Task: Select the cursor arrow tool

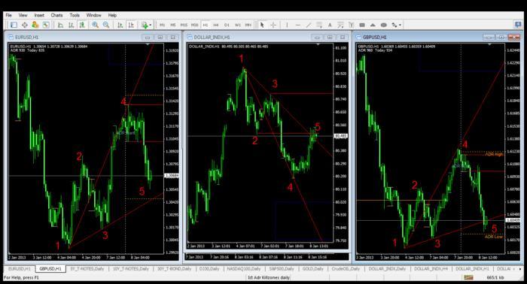Action: tap(262, 25)
